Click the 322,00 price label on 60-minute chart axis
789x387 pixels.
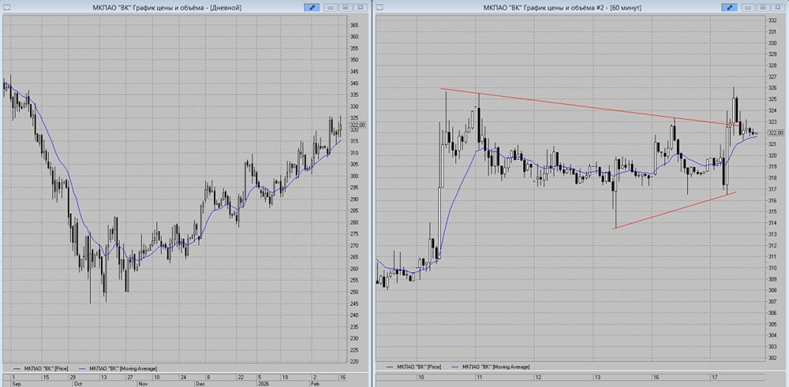(x=776, y=133)
